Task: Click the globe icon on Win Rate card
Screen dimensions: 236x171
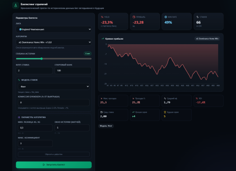Action: (166, 17)
